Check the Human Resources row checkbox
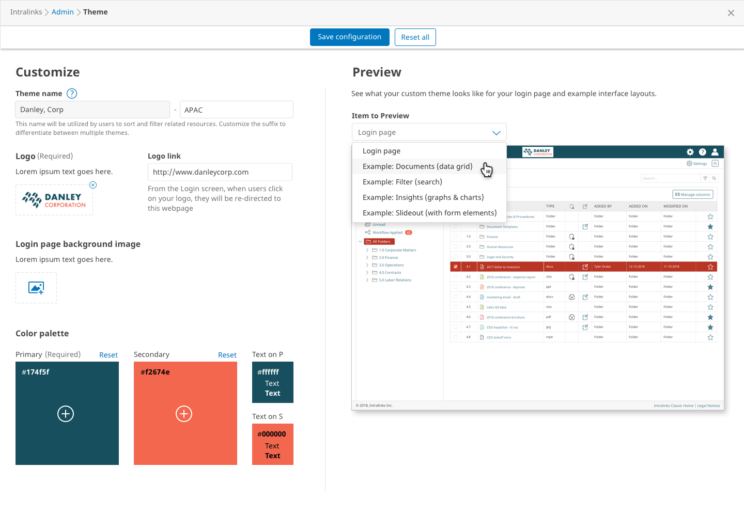This screenshot has width=744, height=529. 455,247
